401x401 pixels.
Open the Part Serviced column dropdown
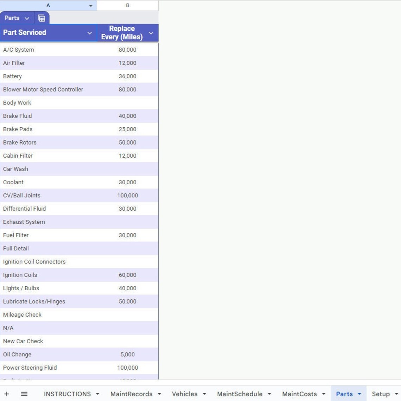click(x=89, y=33)
